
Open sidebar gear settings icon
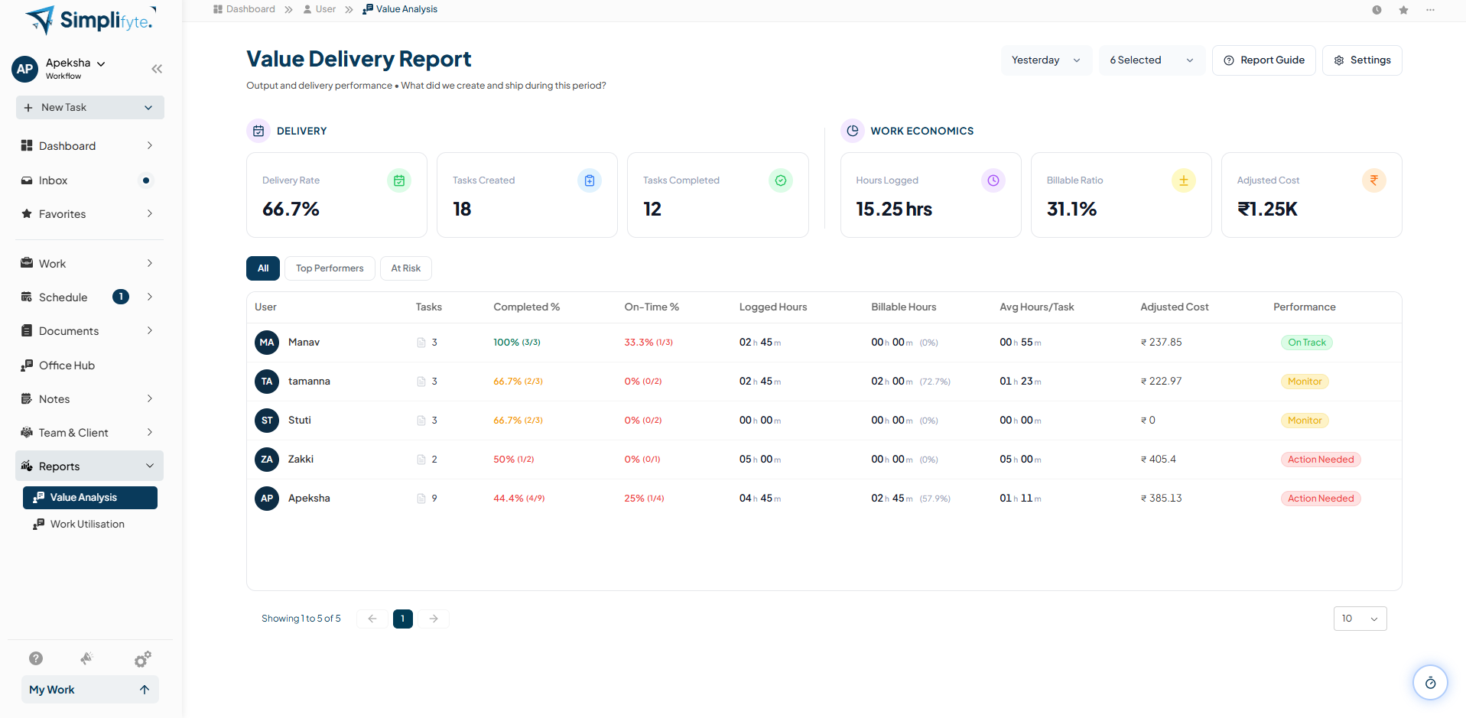coord(142,659)
